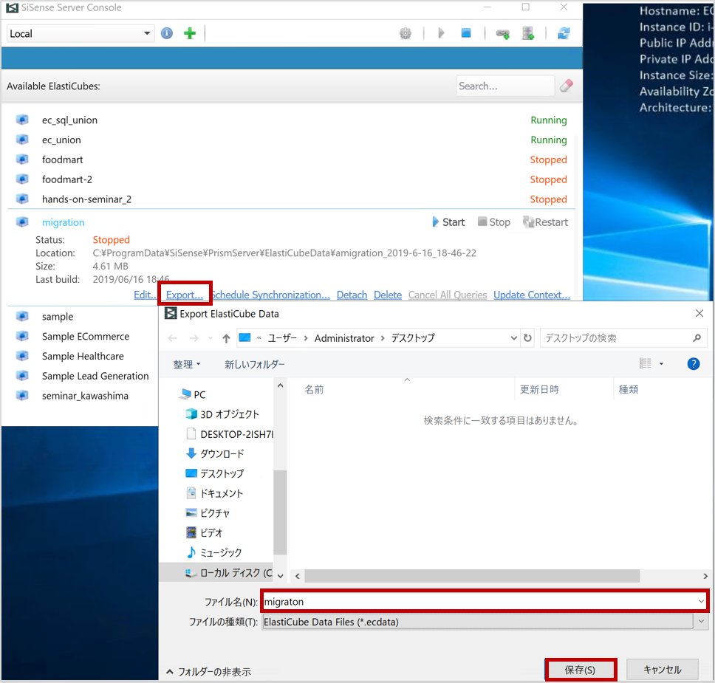The width and height of the screenshot is (715, 683).
Task: Select the foodmart ElastiCube entry
Action: 62,159
